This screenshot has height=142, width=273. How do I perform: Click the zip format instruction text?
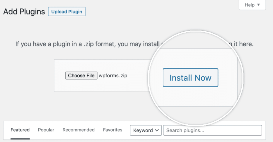tap(87, 44)
